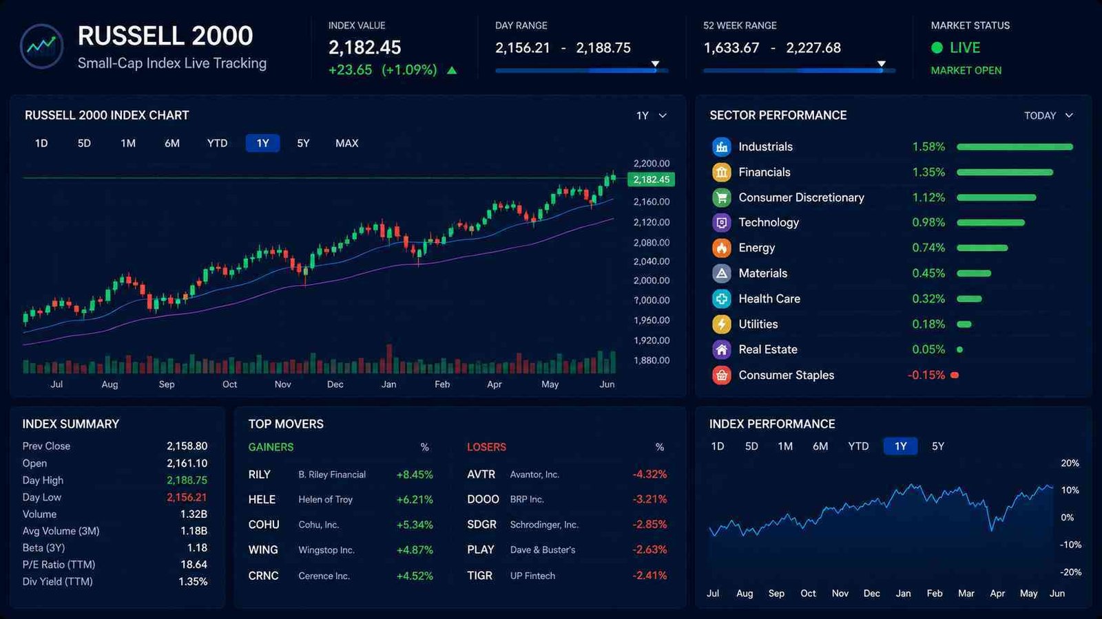Image resolution: width=1102 pixels, height=619 pixels.
Task: Click the MARKET OPEN status text
Action: [966, 70]
